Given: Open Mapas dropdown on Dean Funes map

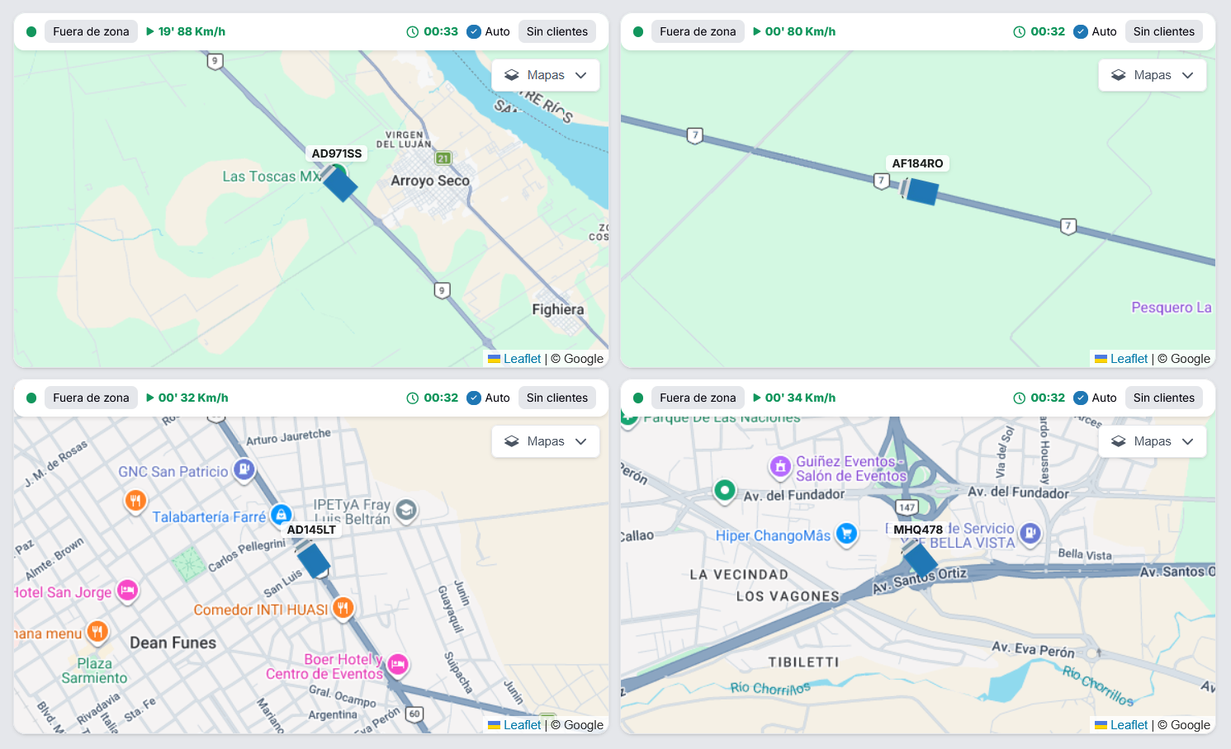Looking at the screenshot, I should click(546, 441).
